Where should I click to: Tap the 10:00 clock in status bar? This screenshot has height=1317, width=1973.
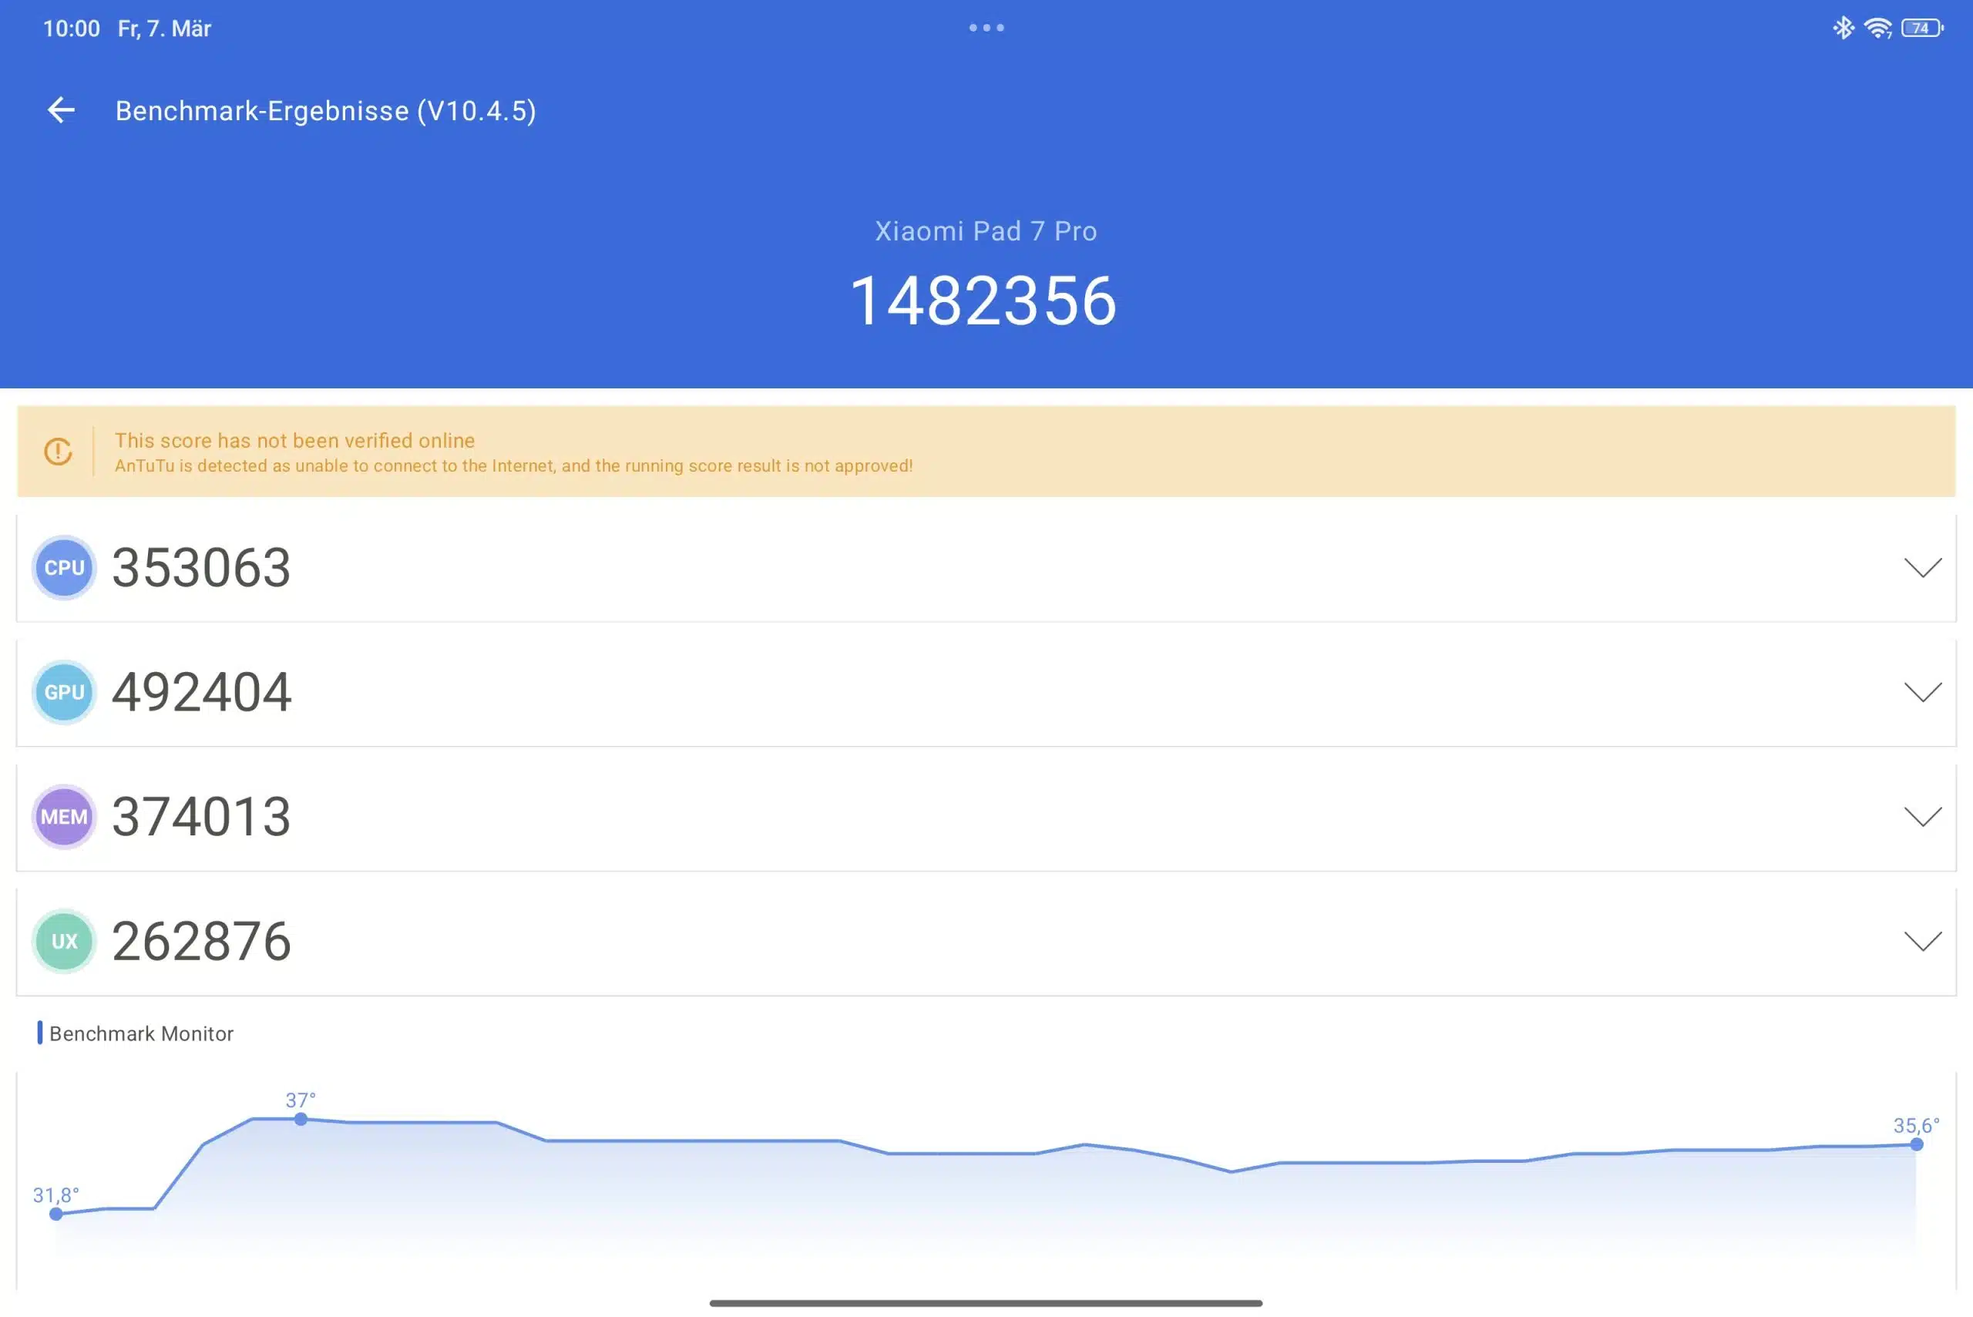(72, 29)
